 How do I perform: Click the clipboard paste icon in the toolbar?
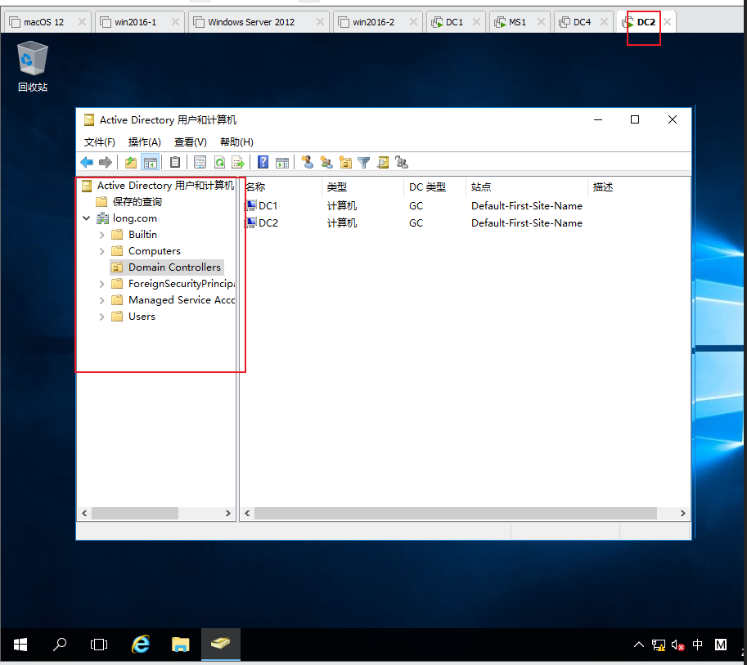pos(175,163)
